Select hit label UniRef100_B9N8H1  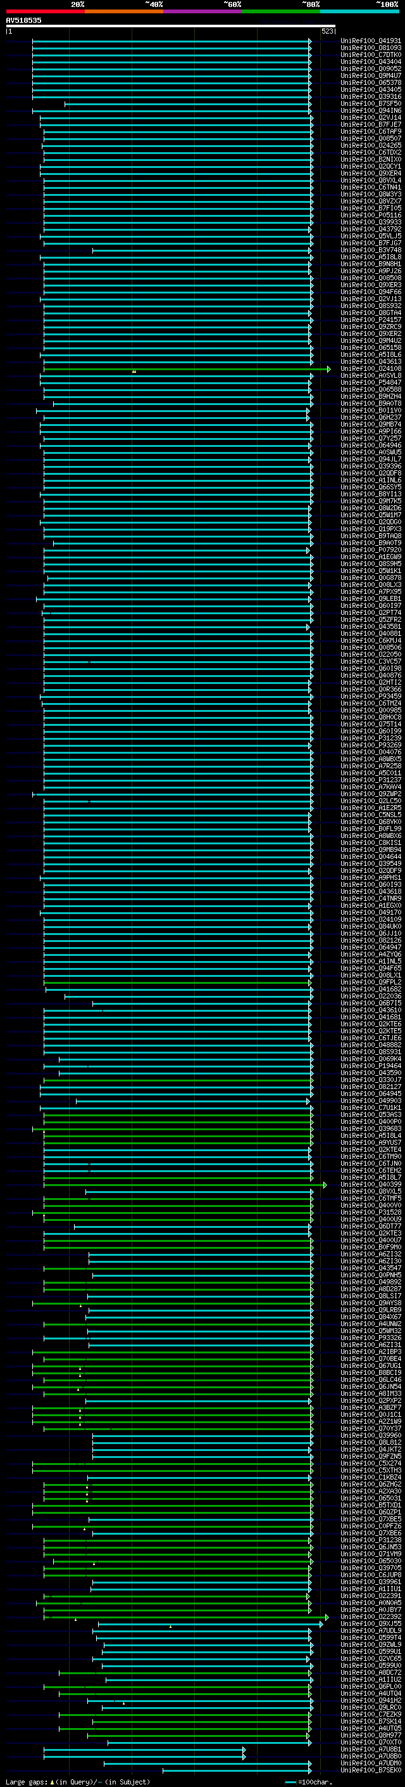tap(370, 264)
